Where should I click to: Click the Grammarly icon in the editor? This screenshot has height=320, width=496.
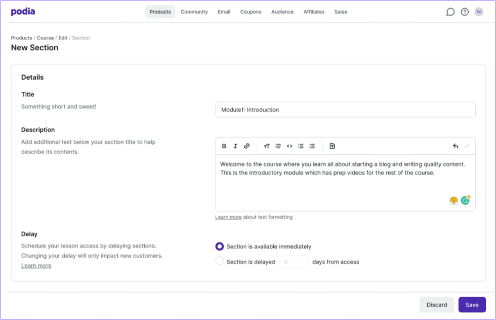click(x=465, y=200)
